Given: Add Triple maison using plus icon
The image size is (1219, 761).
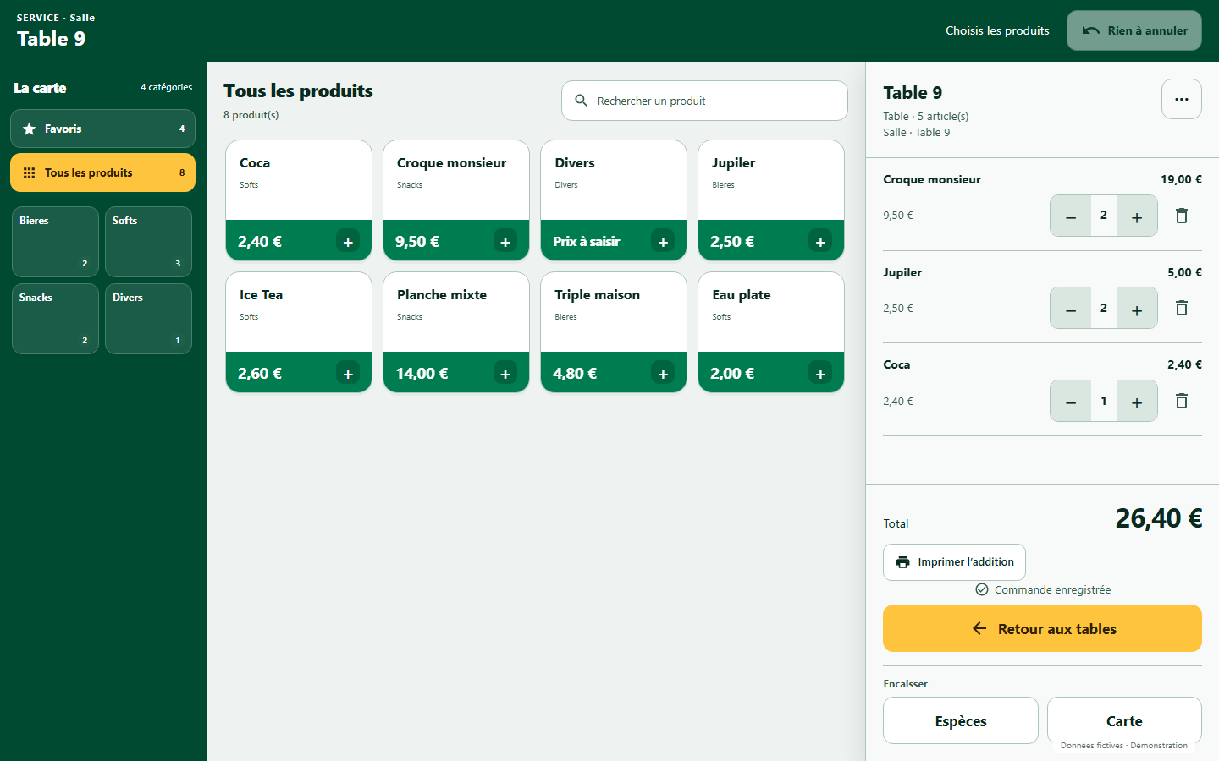Looking at the screenshot, I should click(663, 374).
